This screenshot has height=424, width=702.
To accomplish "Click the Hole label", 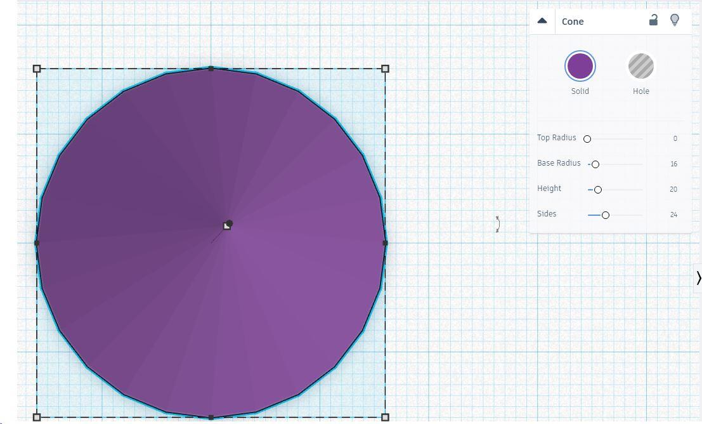I will pos(640,91).
